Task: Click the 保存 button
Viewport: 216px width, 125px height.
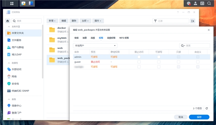Action: click(x=199, y=117)
